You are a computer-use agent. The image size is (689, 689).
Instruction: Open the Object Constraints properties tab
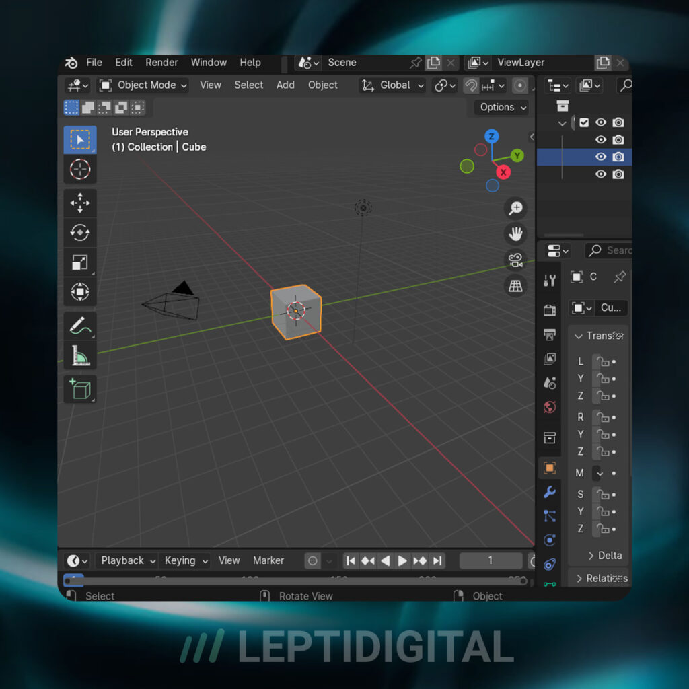click(x=550, y=565)
